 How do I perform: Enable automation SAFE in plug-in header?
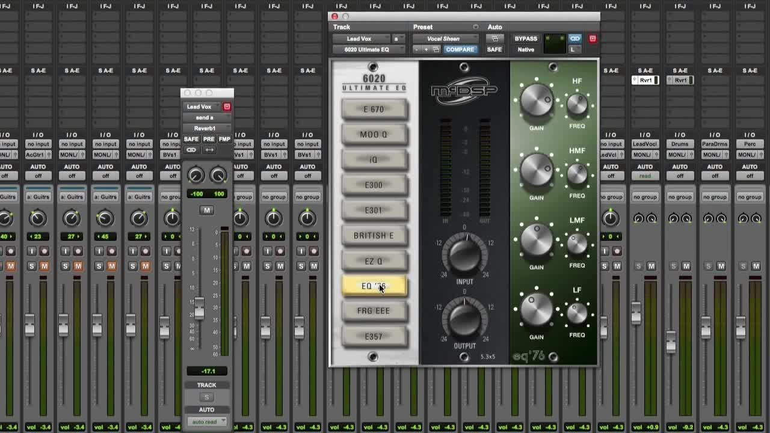tap(494, 49)
